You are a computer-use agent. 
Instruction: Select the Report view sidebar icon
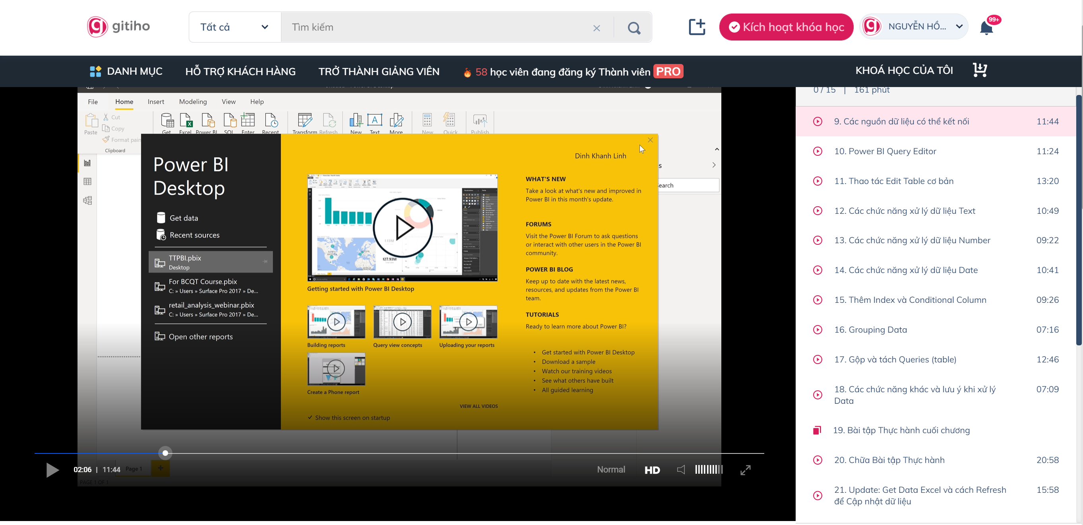[87, 163]
